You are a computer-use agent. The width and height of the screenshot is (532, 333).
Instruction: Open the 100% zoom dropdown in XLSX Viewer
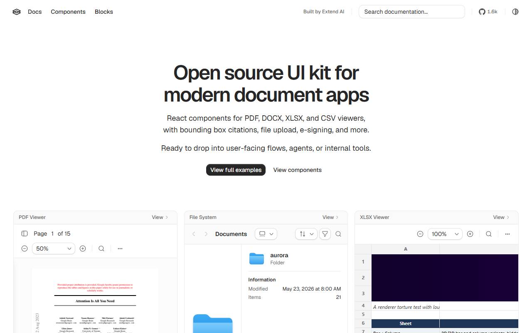point(445,234)
